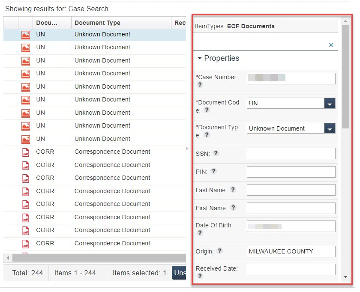The height and width of the screenshot is (292, 360).
Task: Open the Document Code dropdown
Action: click(x=329, y=104)
